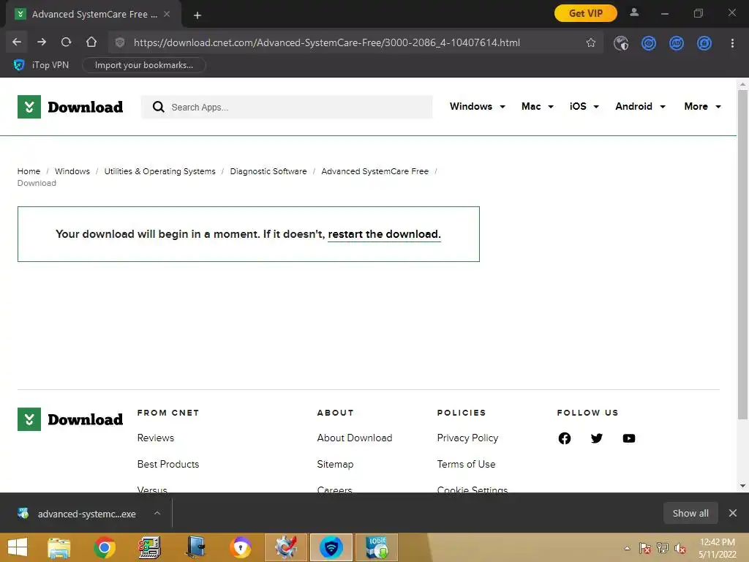Open a new tab with the plus button

click(x=197, y=15)
